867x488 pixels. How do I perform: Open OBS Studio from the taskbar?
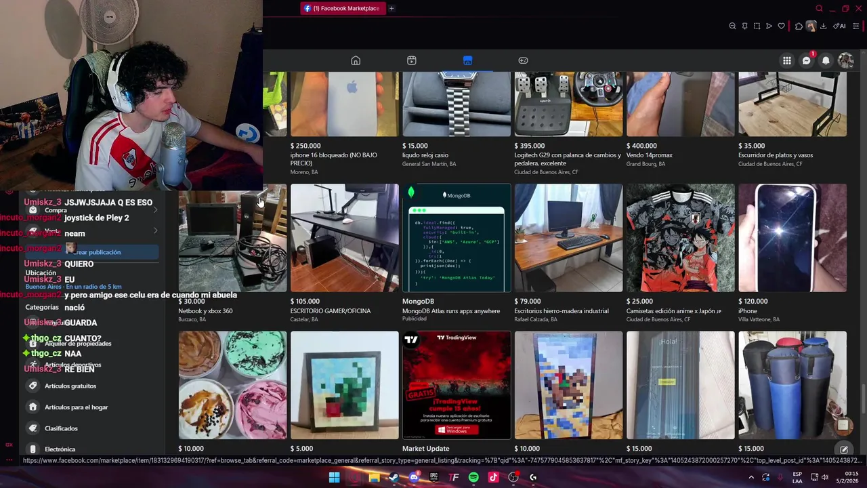(x=513, y=477)
